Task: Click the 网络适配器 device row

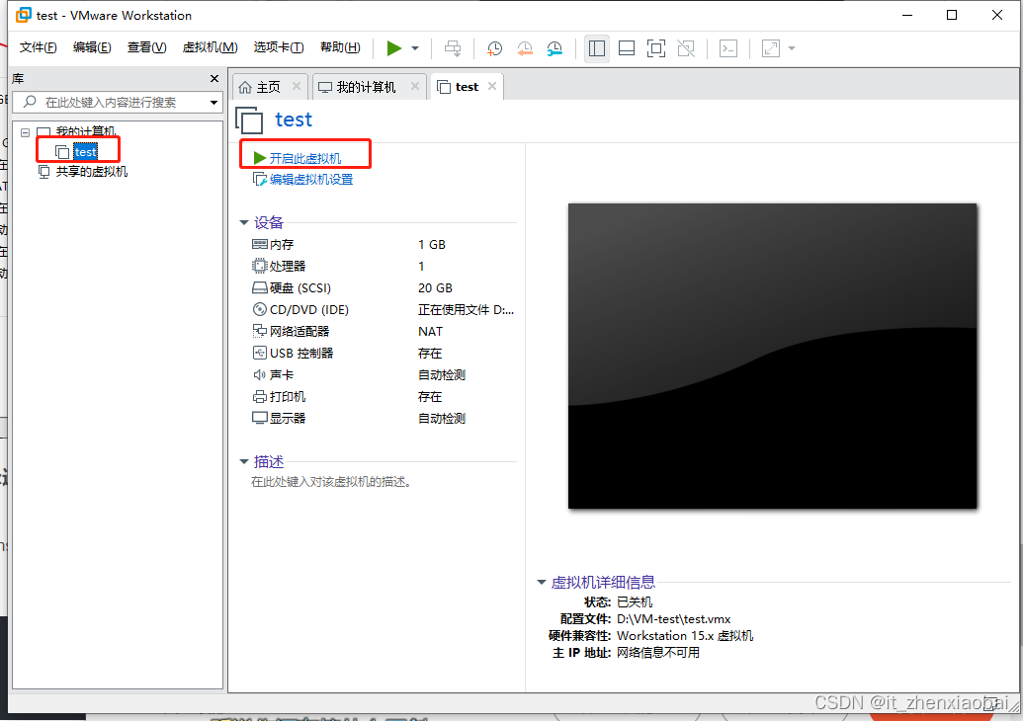Action: tap(384, 331)
